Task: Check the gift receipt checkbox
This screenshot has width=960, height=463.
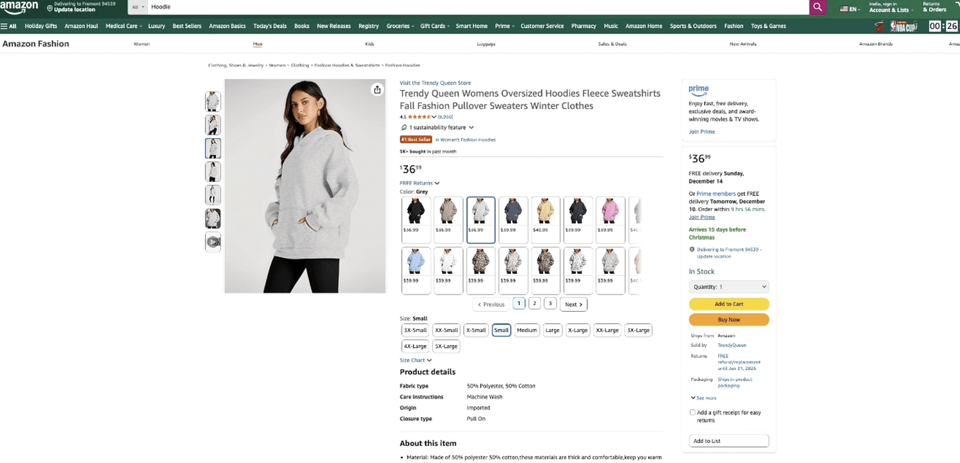Action: tap(693, 412)
